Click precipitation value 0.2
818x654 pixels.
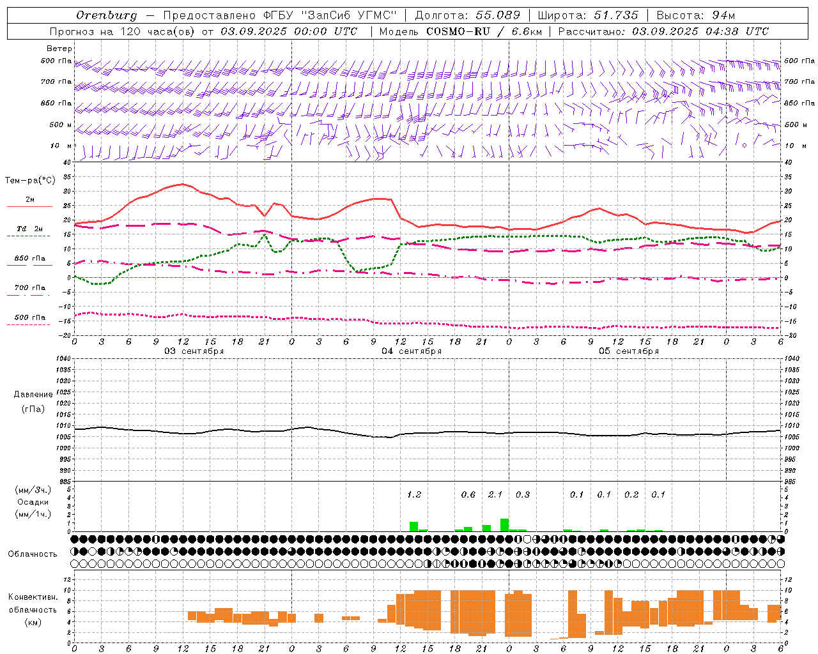click(631, 494)
